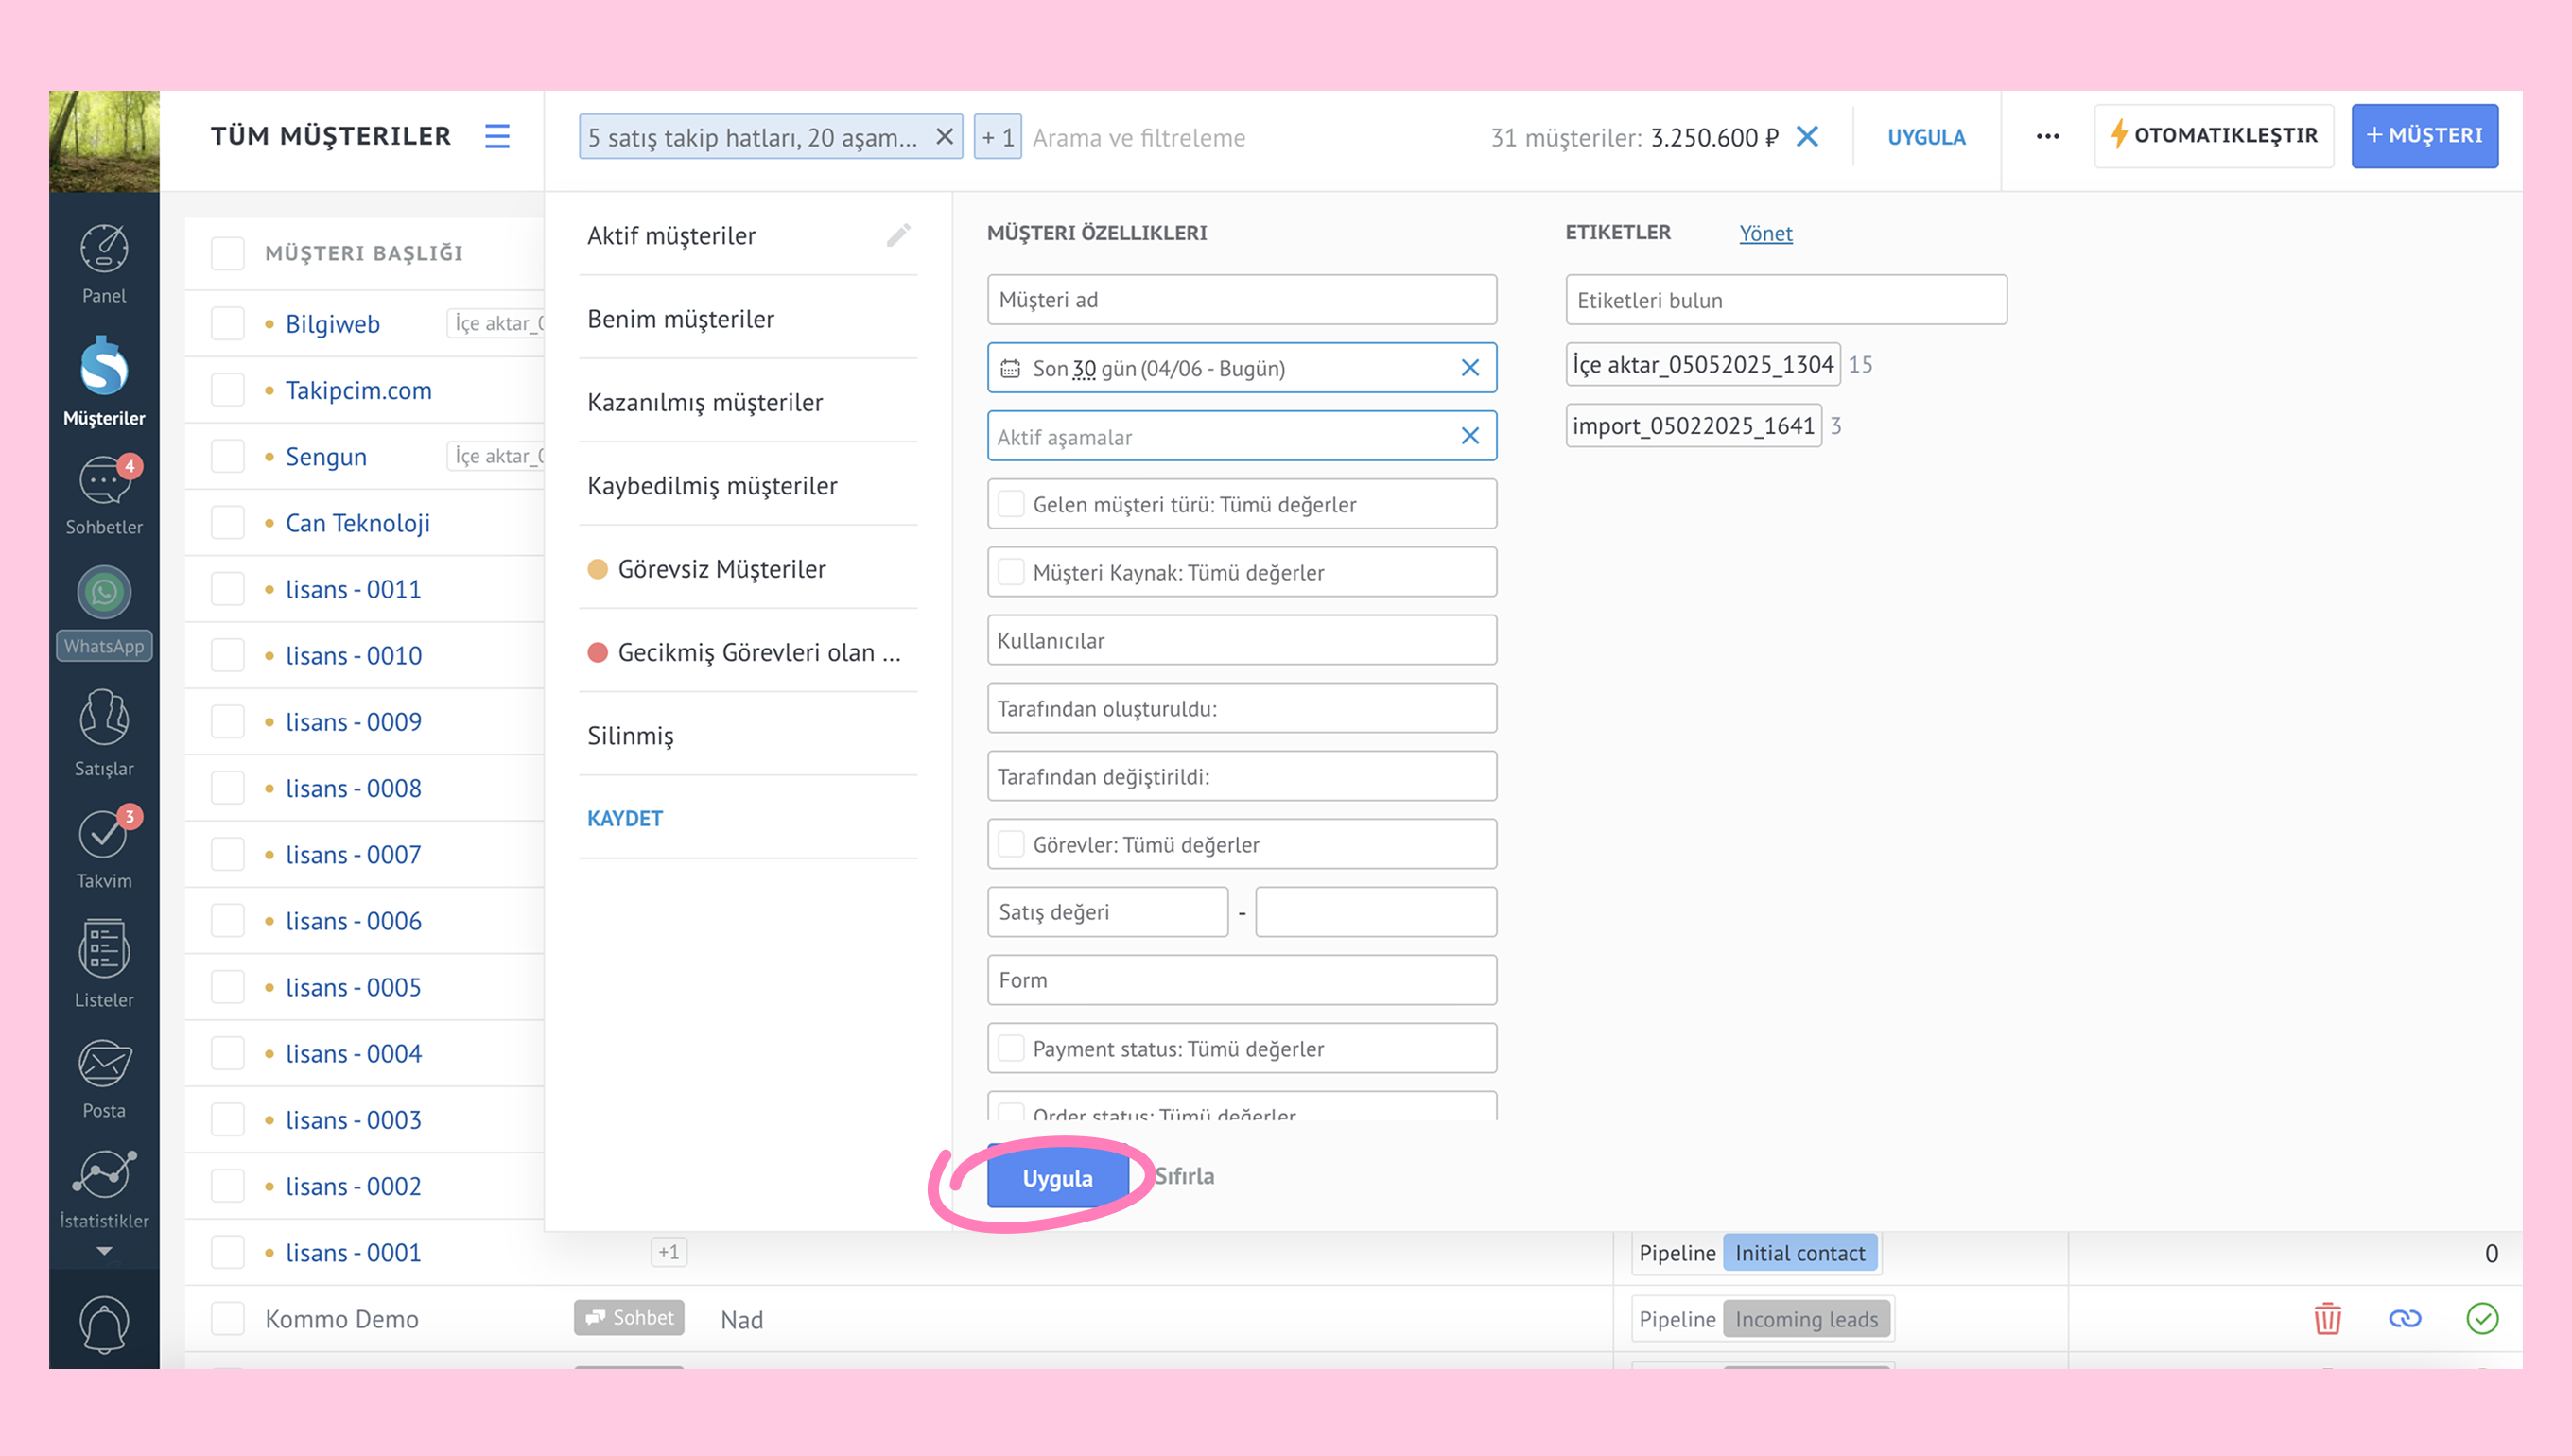Click KAYDET to save the filter
The height and width of the screenshot is (1456, 2572).
625,818
